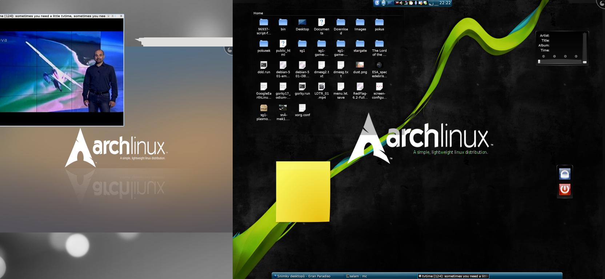Open the KDE application launcher menu
Image resolution: width=605 pixels, height=279 pixels.
[x=377, y=3]
